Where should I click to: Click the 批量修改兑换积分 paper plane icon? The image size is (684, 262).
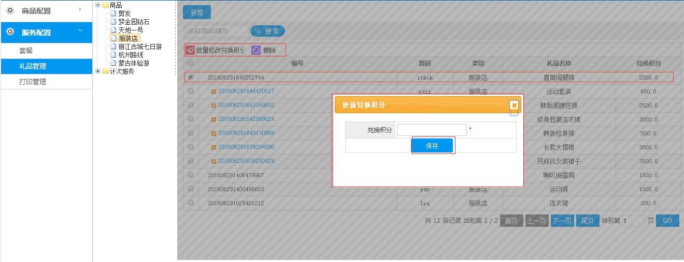[x=190, y=50]
